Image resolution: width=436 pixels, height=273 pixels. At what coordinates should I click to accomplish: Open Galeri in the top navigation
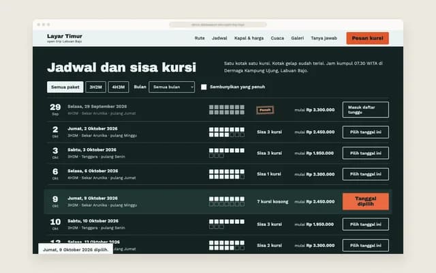(297, 38)
